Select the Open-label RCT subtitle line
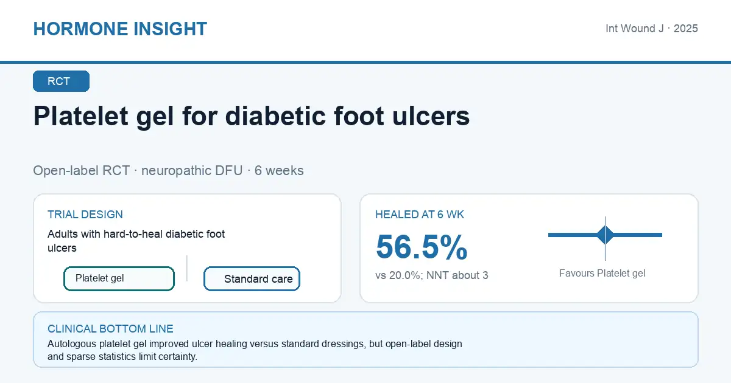 tap(168, 171)
